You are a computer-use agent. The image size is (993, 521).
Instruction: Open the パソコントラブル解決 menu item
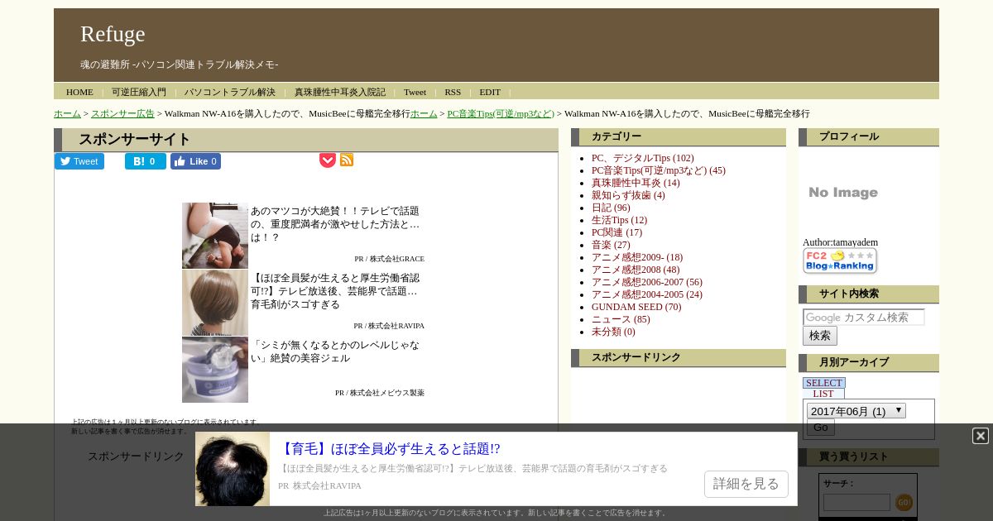[x=230, y=92]
